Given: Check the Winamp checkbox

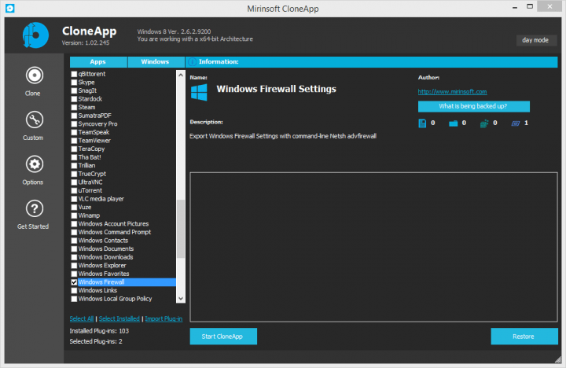Looking at the screenshot, I should (74, 215).
